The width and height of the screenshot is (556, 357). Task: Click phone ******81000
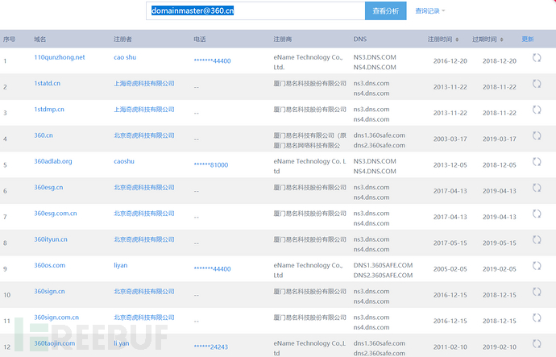(211, 165)
